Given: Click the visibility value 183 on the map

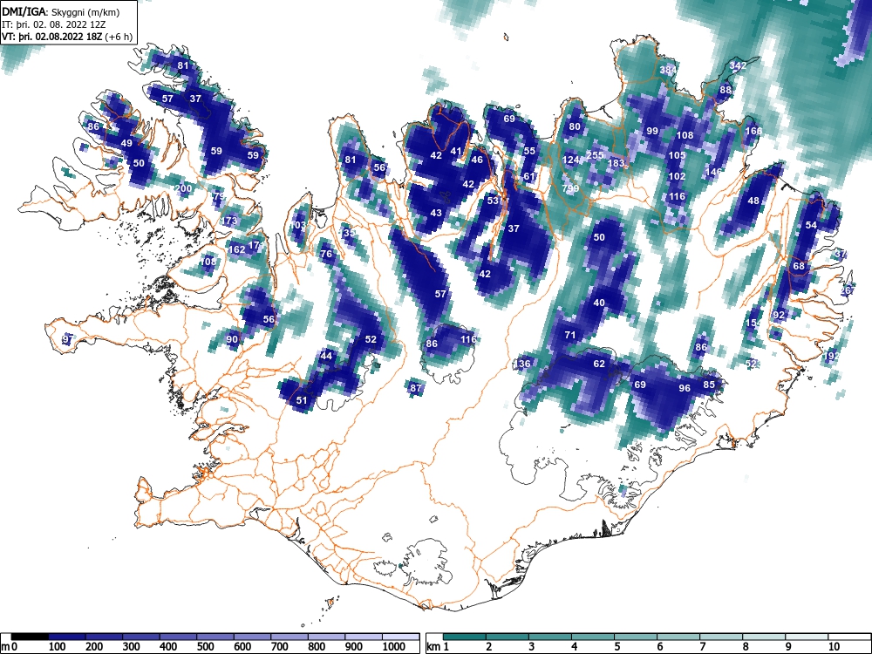Looking at the screenshot, I should click(x=617, y=163).
